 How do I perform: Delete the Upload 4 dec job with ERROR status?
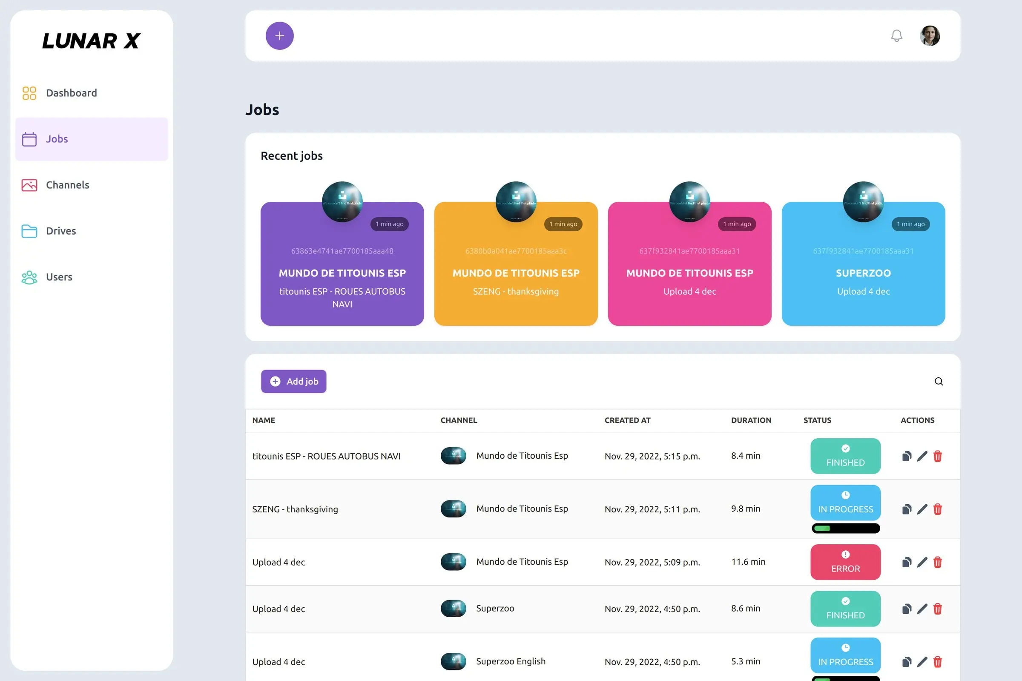click(x=938, y=562)
